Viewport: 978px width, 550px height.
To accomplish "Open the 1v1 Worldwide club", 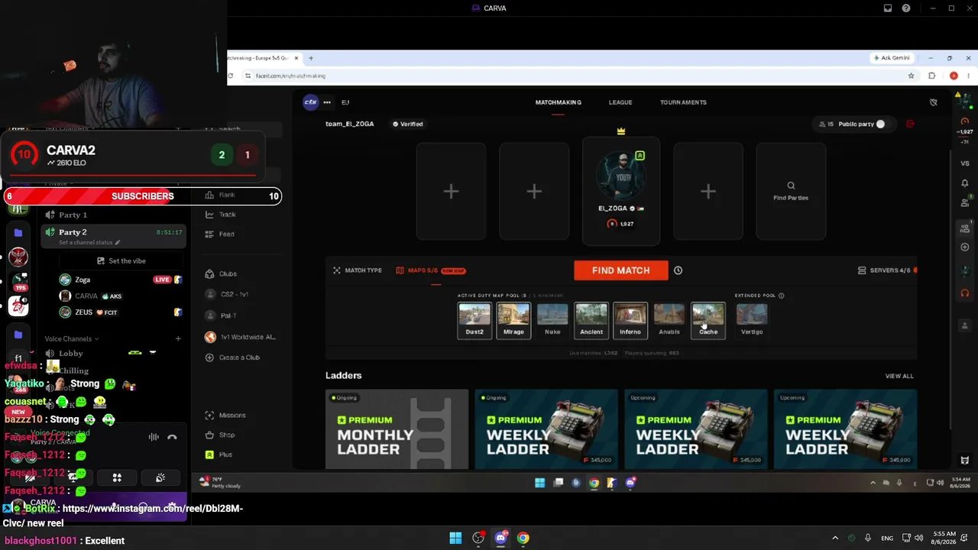I will pos(241,337).
